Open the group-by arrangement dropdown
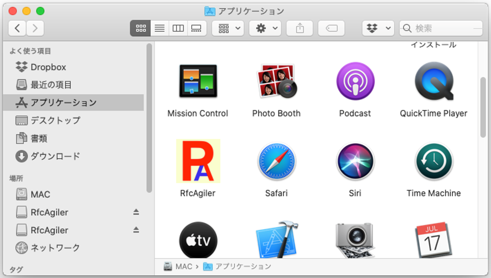Image resolution: width=491 pixels, height=278 pixels. pyautogui.click(x=228, y=28)
